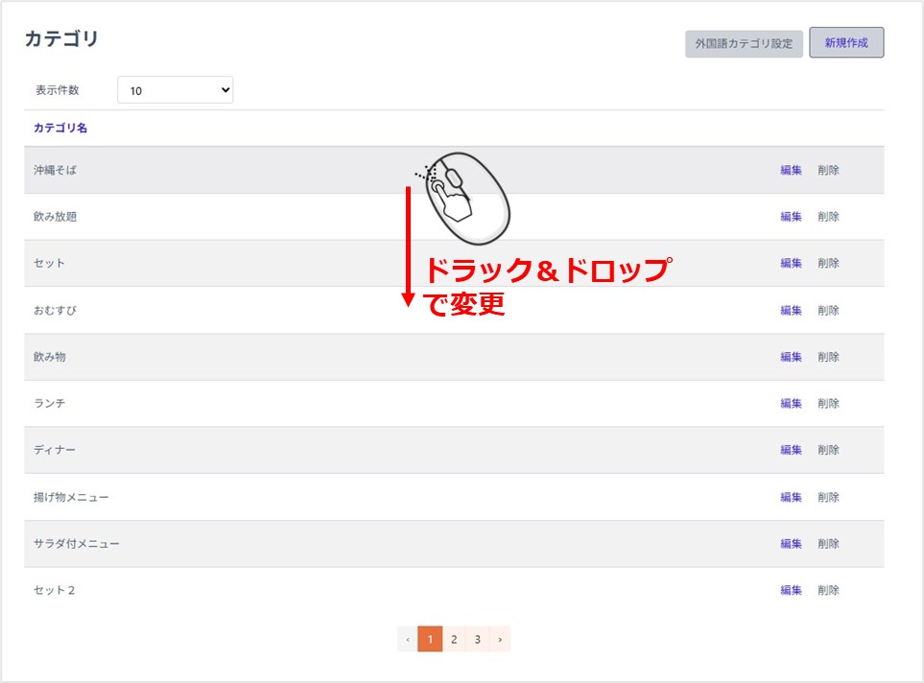Delete the ディナー category
924x683 pixels.
[828, 450]
